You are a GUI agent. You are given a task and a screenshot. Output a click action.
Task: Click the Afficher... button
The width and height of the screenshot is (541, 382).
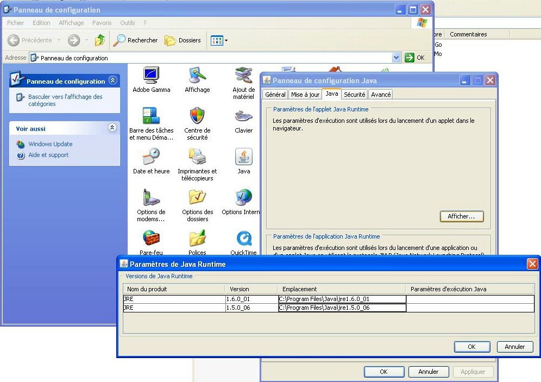tap(461, 216)
